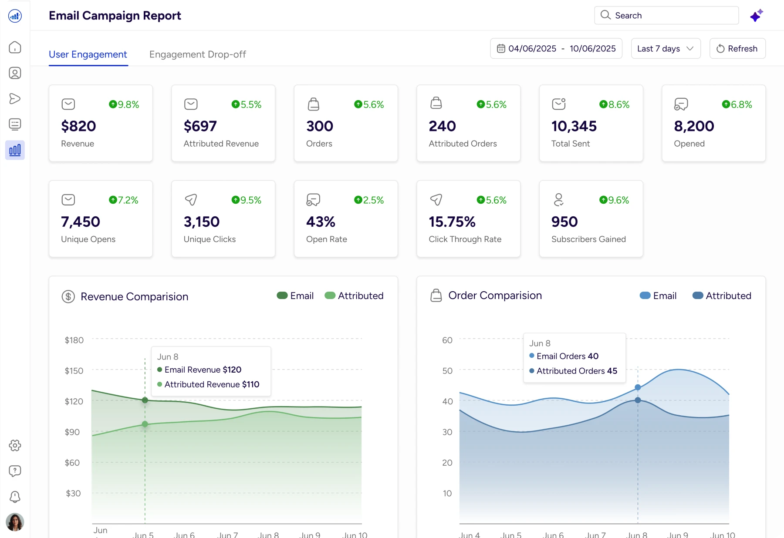Select the bar chart reports icon
Viewport: 784px width, 538px height.
pos(15,150)
